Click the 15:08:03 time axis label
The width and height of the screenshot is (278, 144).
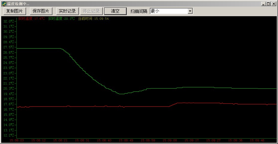17,140
